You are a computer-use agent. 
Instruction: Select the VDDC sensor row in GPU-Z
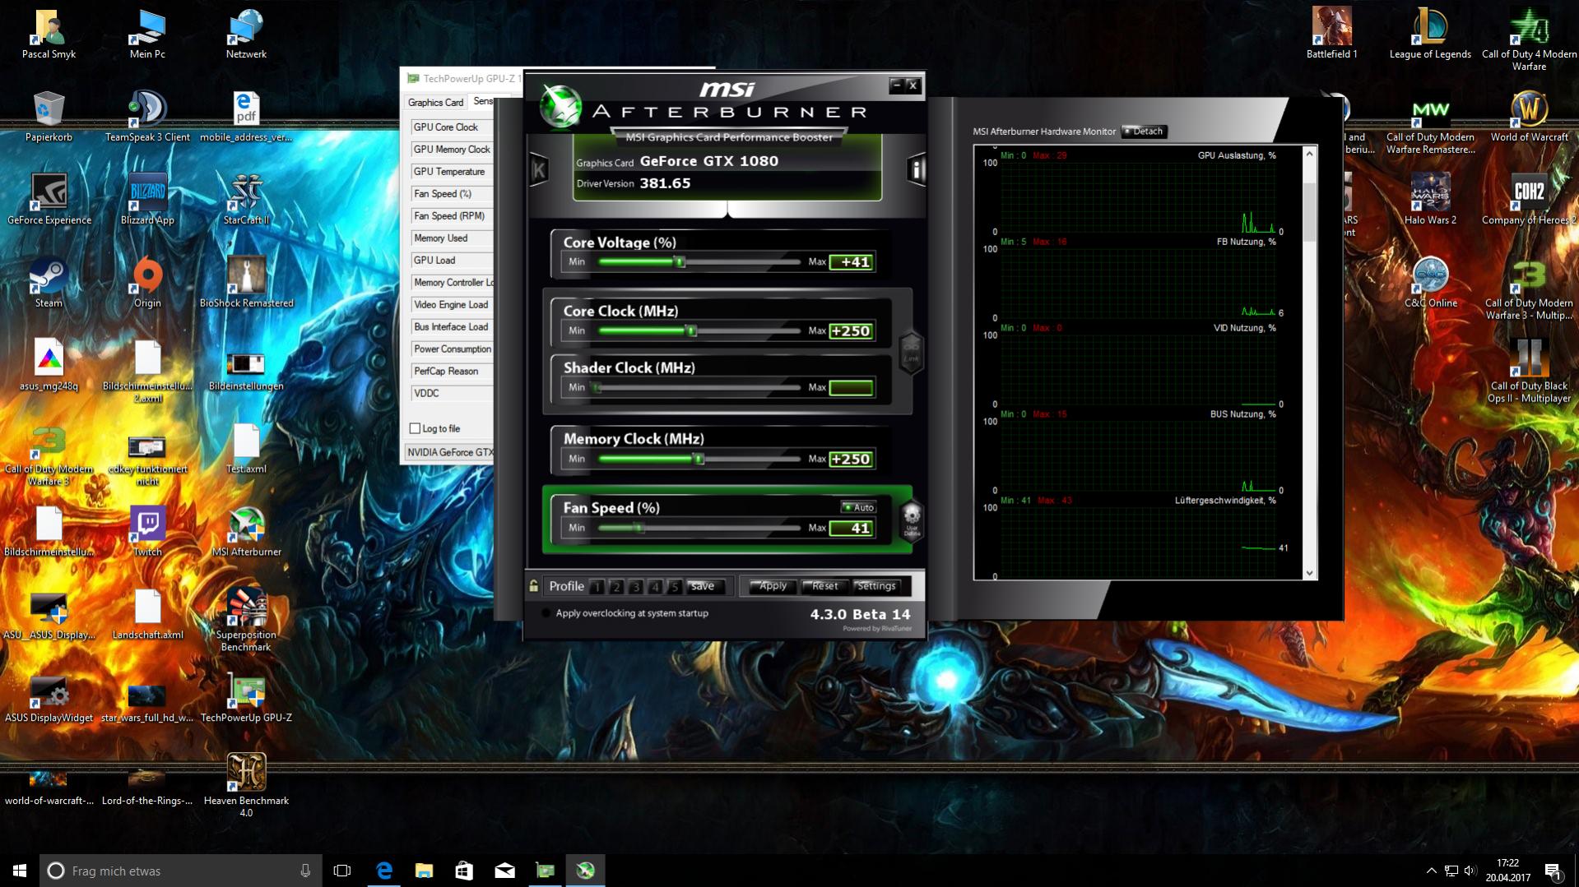pyautogui.click(x=452, y=394)
